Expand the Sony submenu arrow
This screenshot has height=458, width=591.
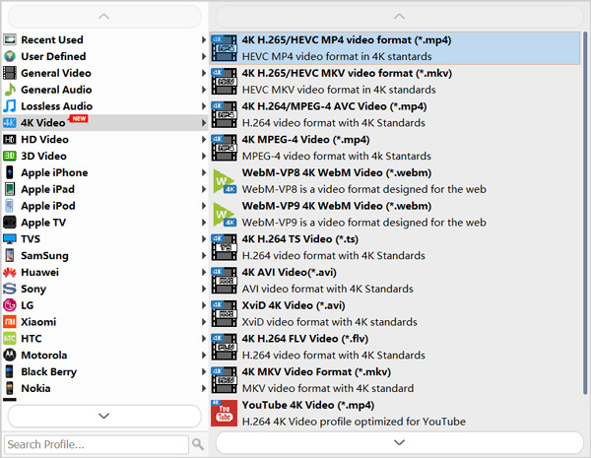point(204,289)
